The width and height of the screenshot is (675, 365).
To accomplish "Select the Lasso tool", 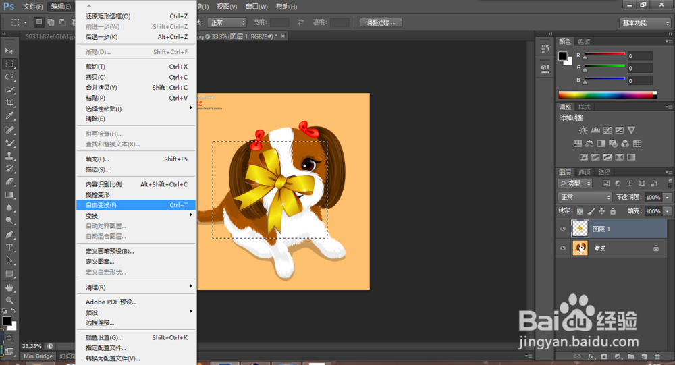I will (x=9, y=77).
